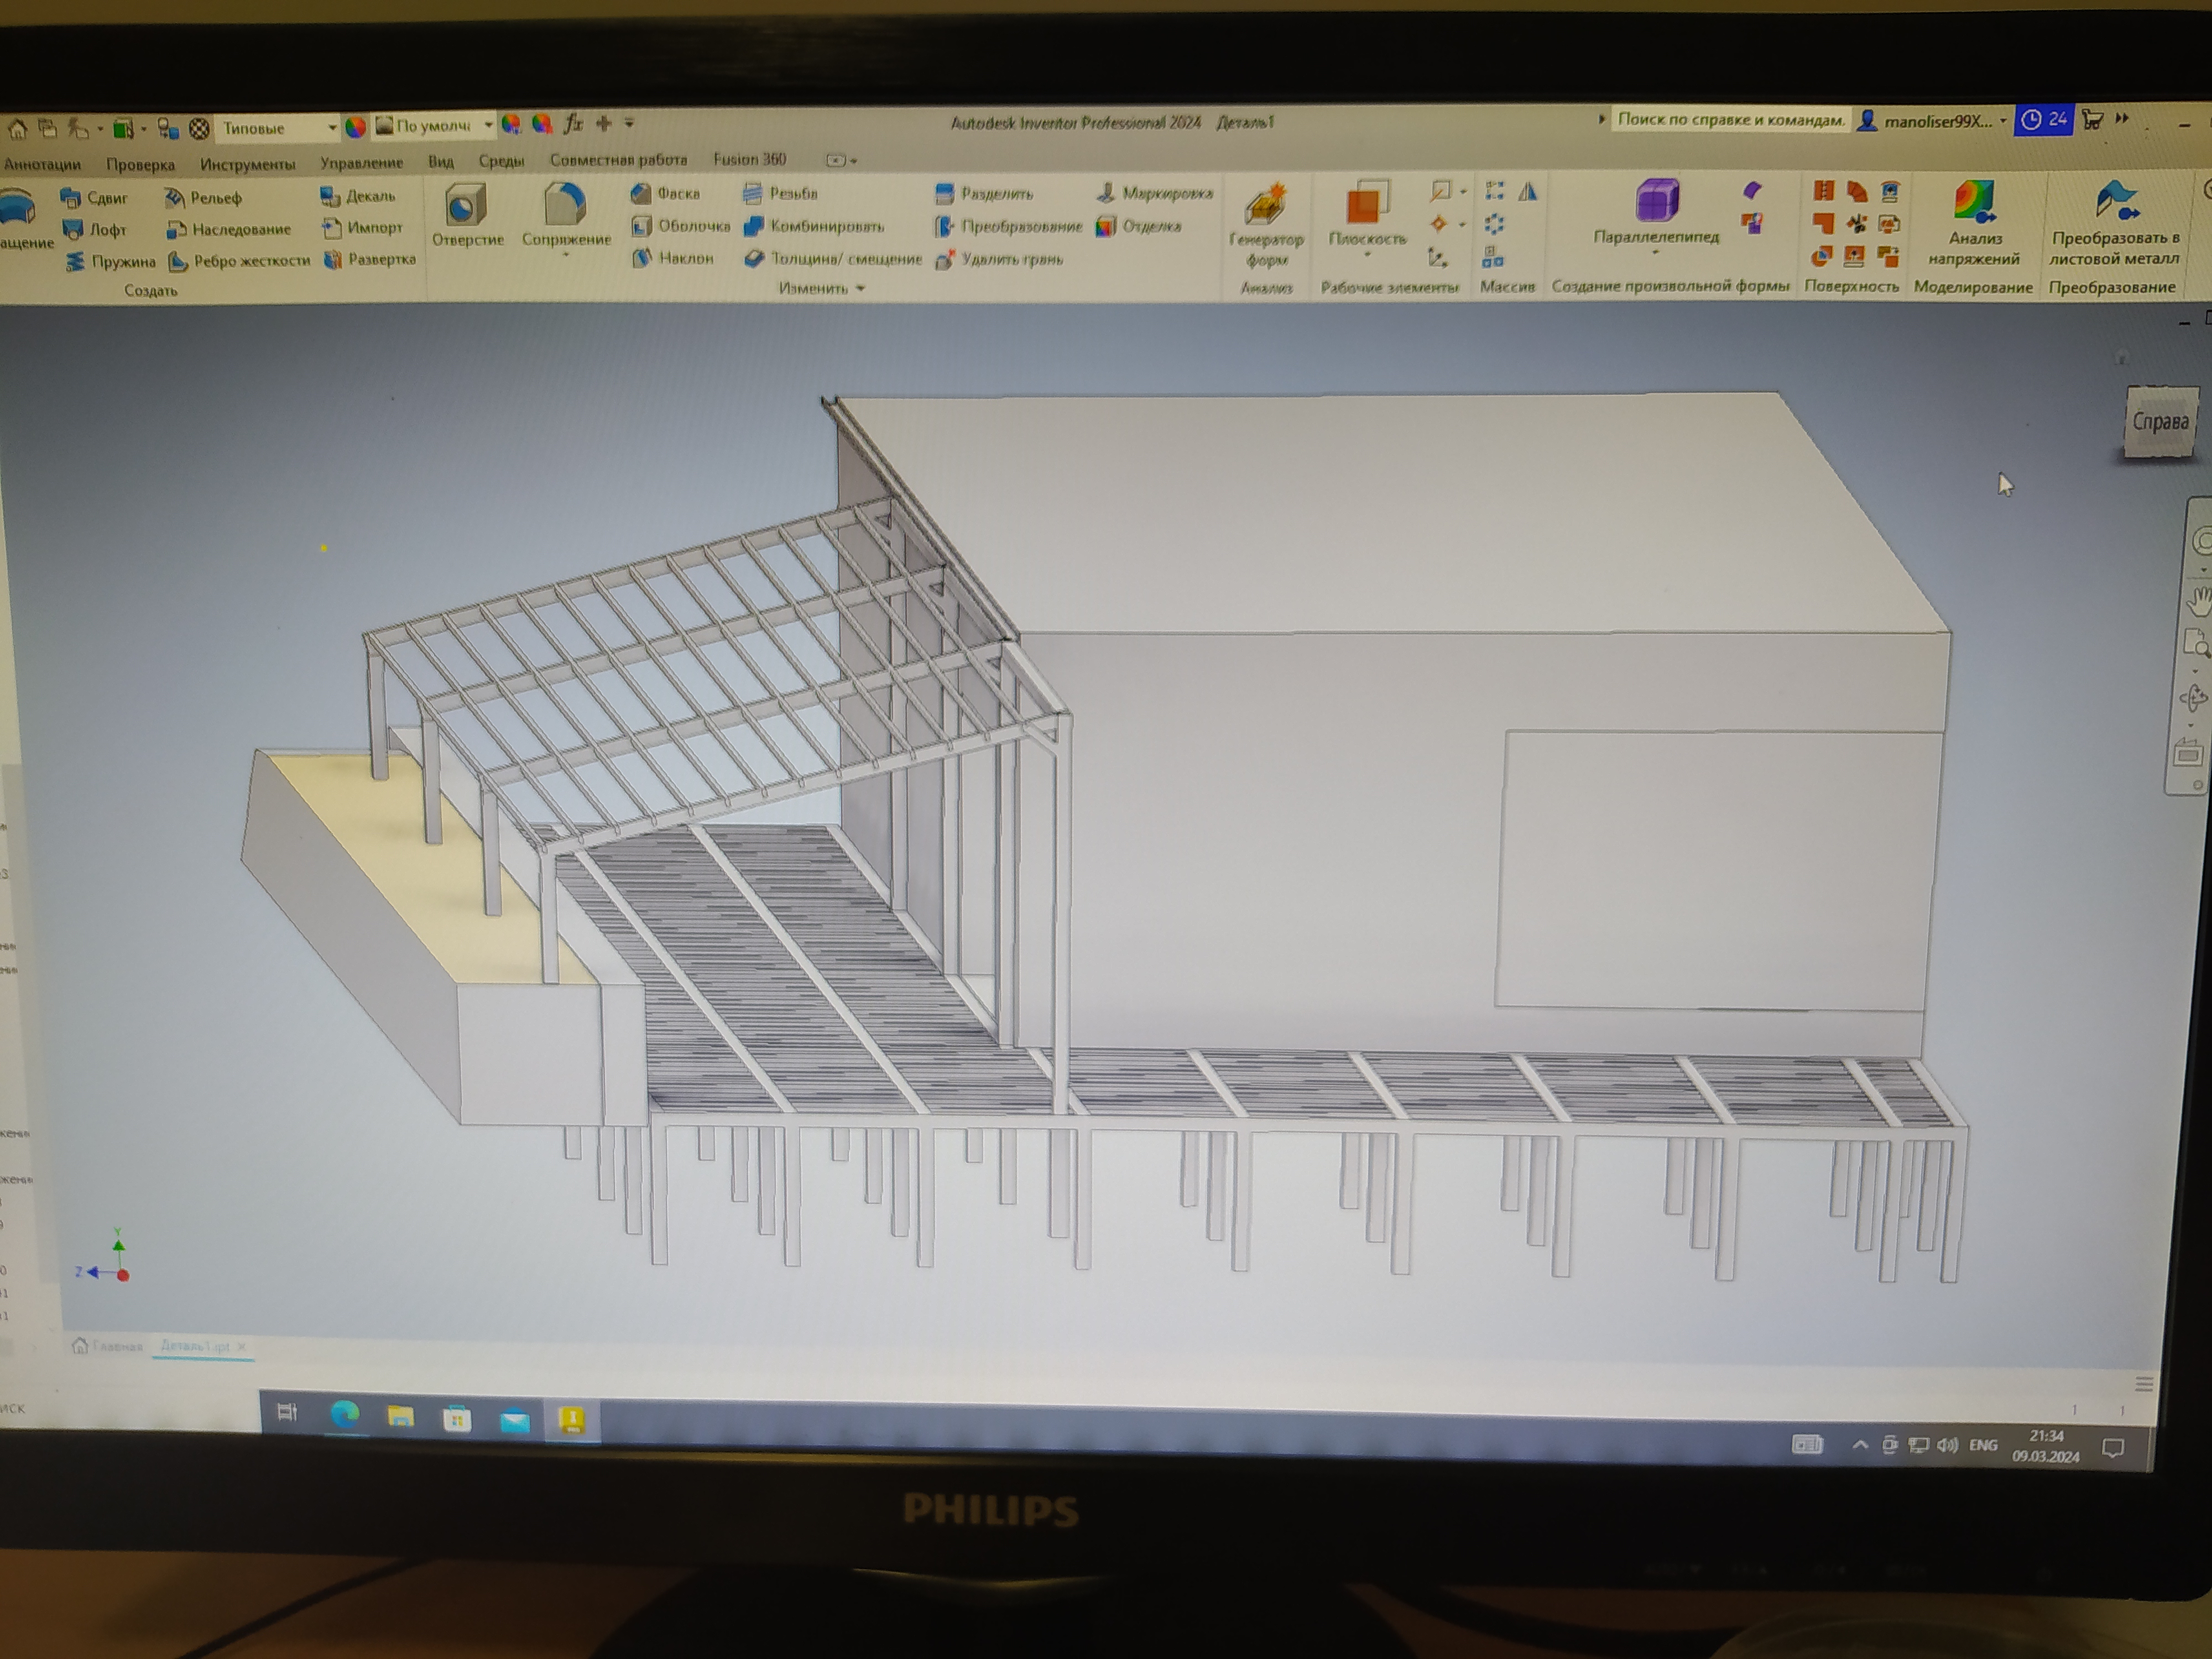Click the Комбинировать tool
2212x1659 pixels.
click(814, 226)
